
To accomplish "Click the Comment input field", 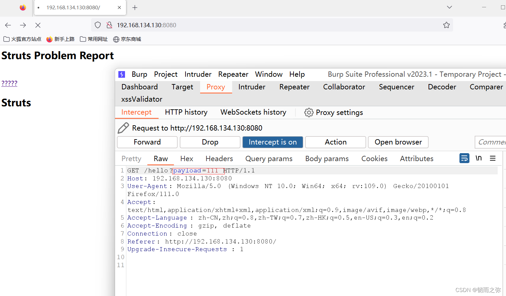I will coord(491,142).
